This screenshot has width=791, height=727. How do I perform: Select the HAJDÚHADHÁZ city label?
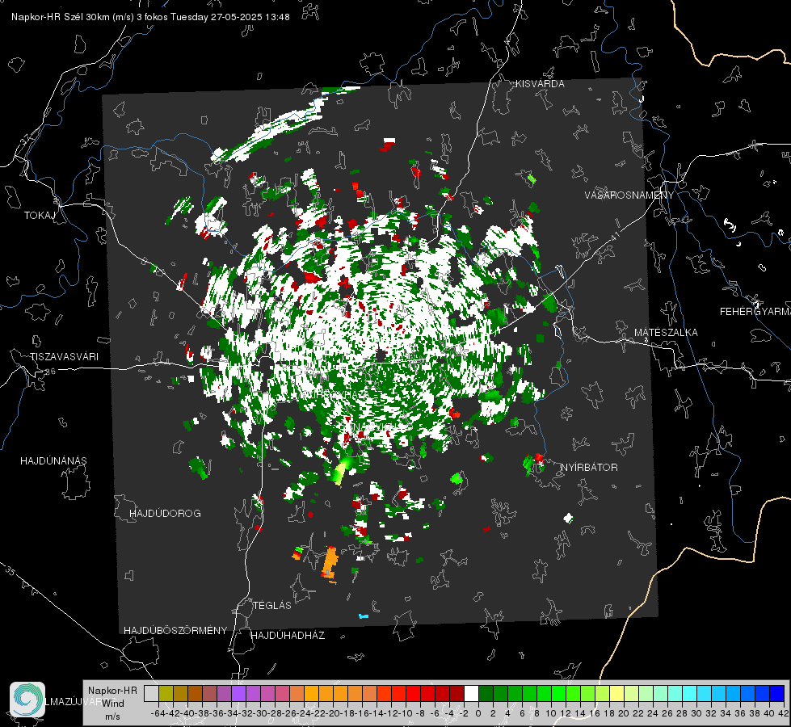[x=288, y=636]
